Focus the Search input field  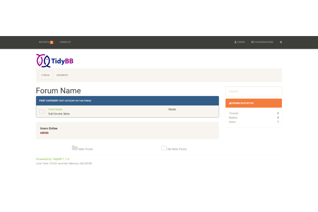(x=253, y=91)
